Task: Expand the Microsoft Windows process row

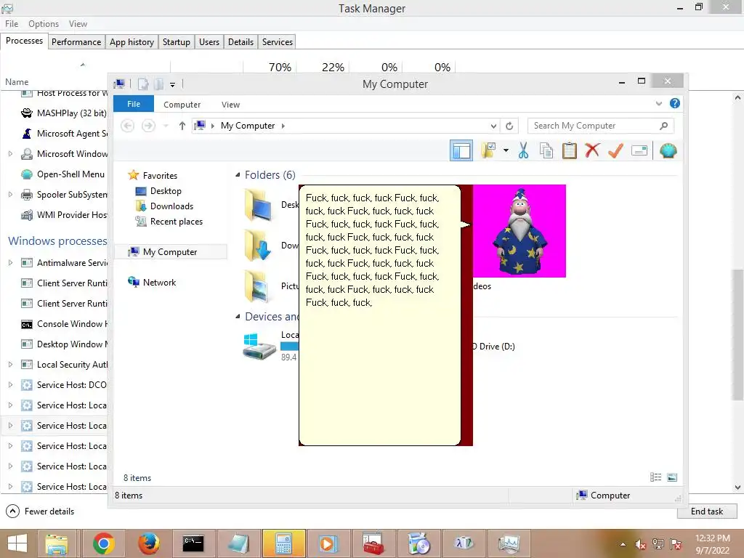Action: (10, 154)
